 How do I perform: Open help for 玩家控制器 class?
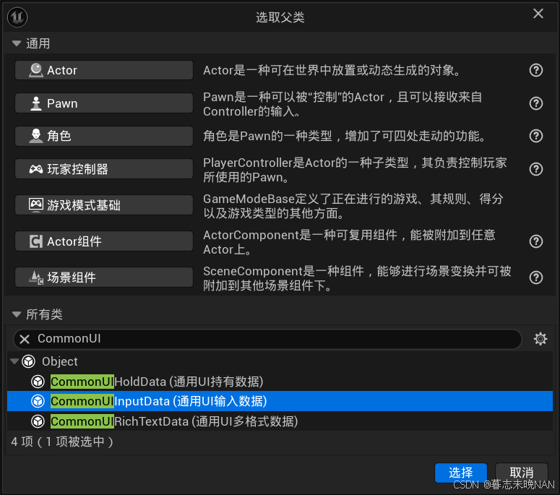point(535,169)
